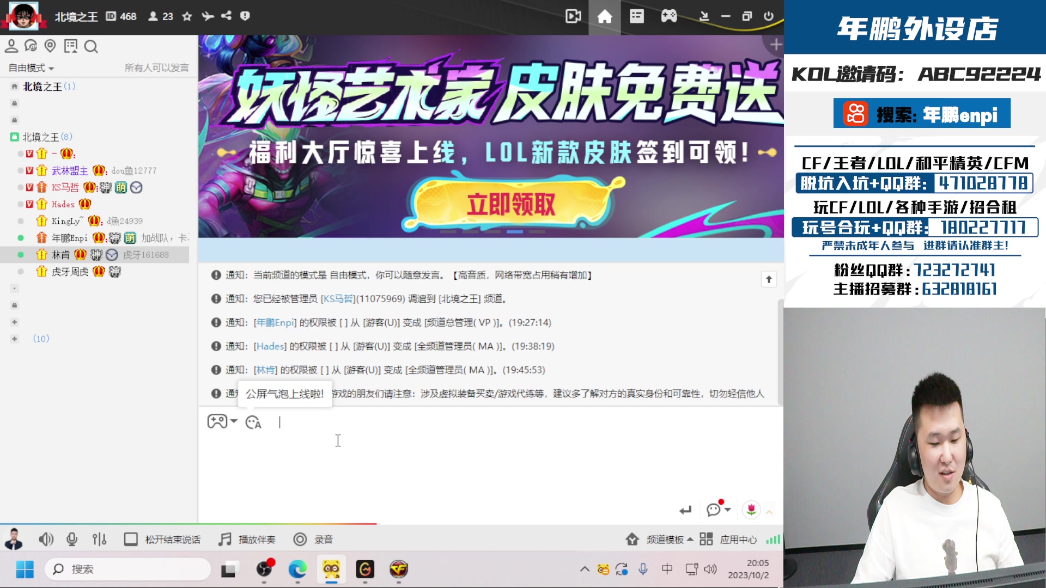This screenshot has height=588, width=1046.
Task: Expand the gift panel up arrow
Action: pyautogui.click(x=769, y=512)
